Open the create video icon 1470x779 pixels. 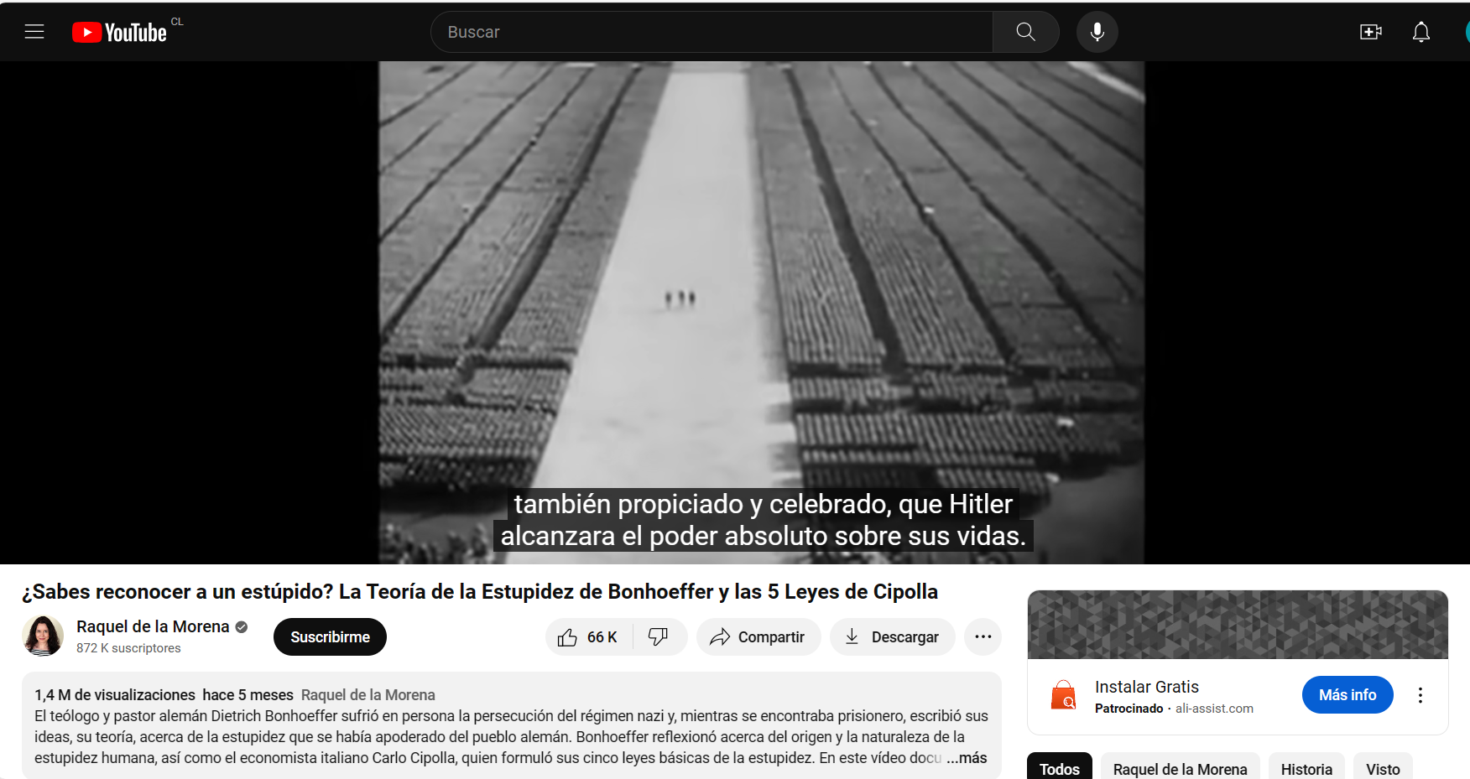coord(1371,32)
